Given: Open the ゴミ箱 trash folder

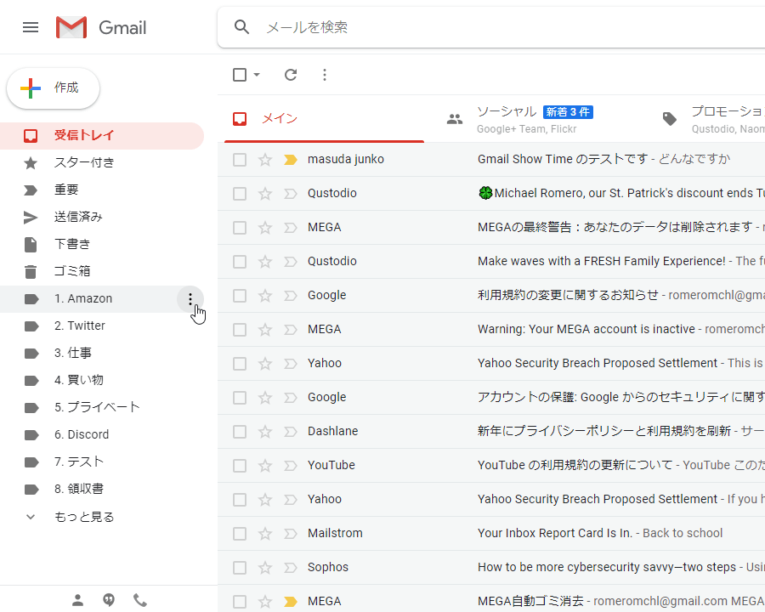Looking at the screenshot, I should [102, 271].
